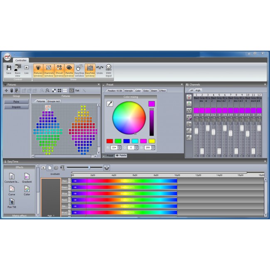Image resolution: width=270 pixels, height=270 pixels.
Task: Expand the Matrix effect section
Action: click(x=19, y=216)
